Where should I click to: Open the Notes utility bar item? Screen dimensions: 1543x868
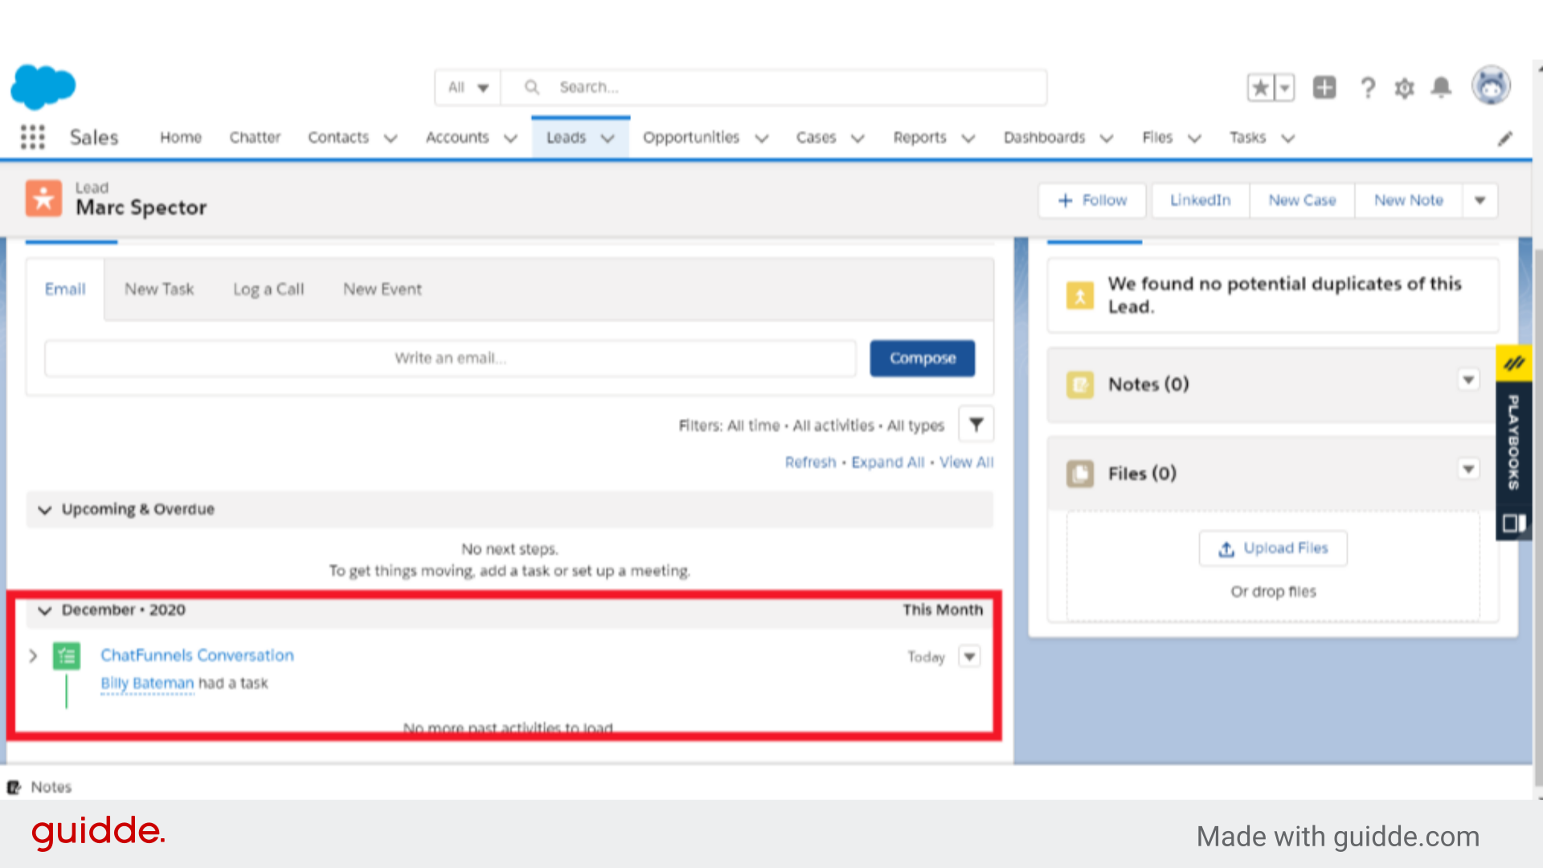coord(39,787)
